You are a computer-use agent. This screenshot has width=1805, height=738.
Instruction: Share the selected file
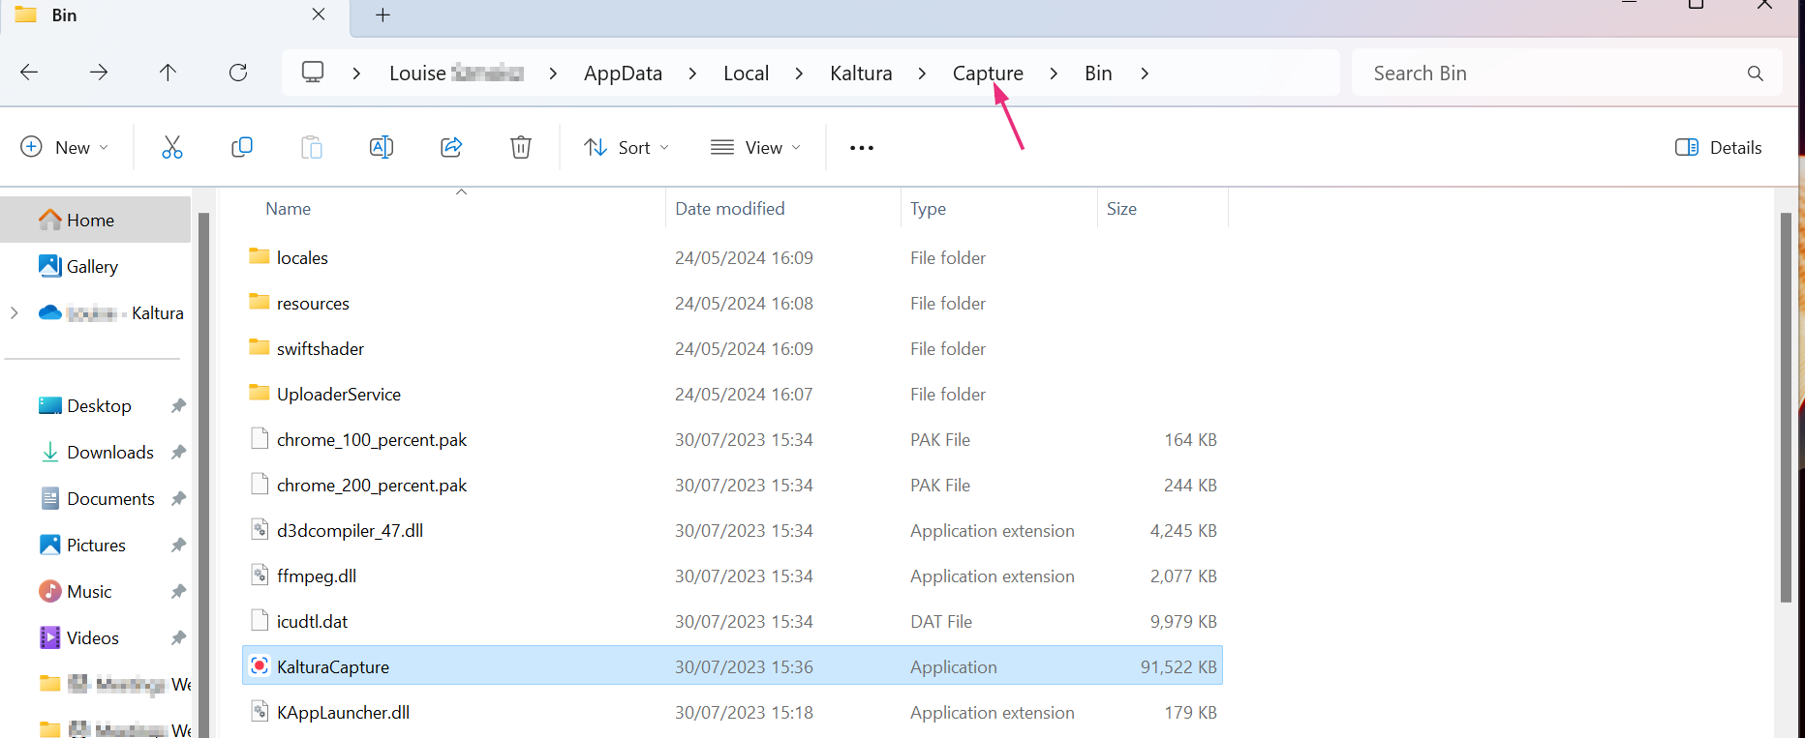451,147
